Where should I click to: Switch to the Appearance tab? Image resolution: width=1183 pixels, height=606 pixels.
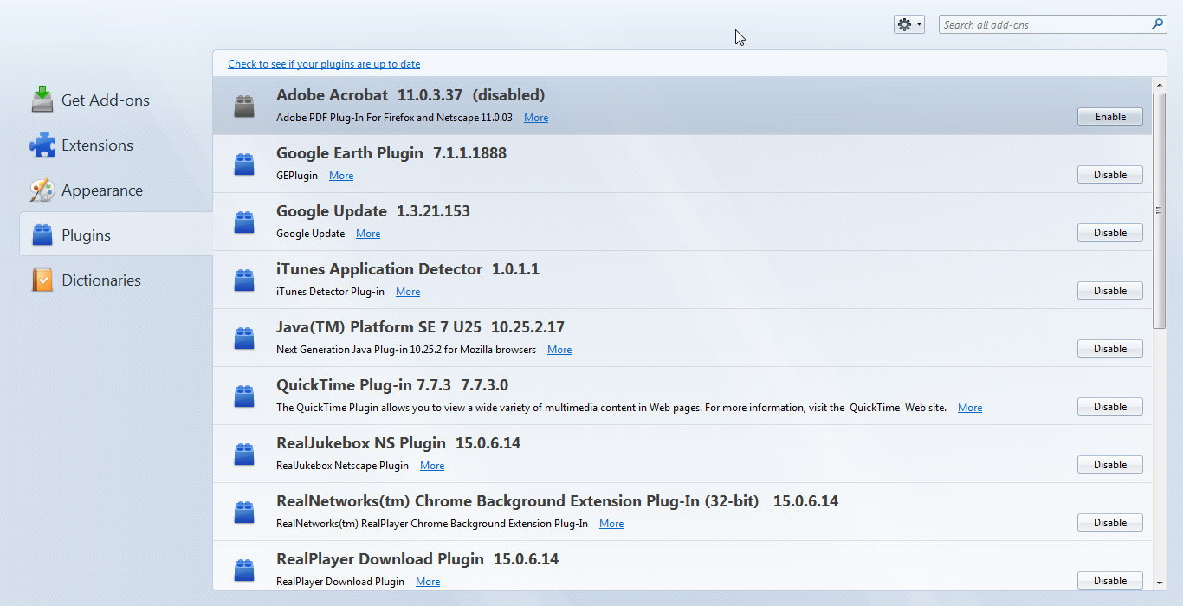(x=116, y=190)
